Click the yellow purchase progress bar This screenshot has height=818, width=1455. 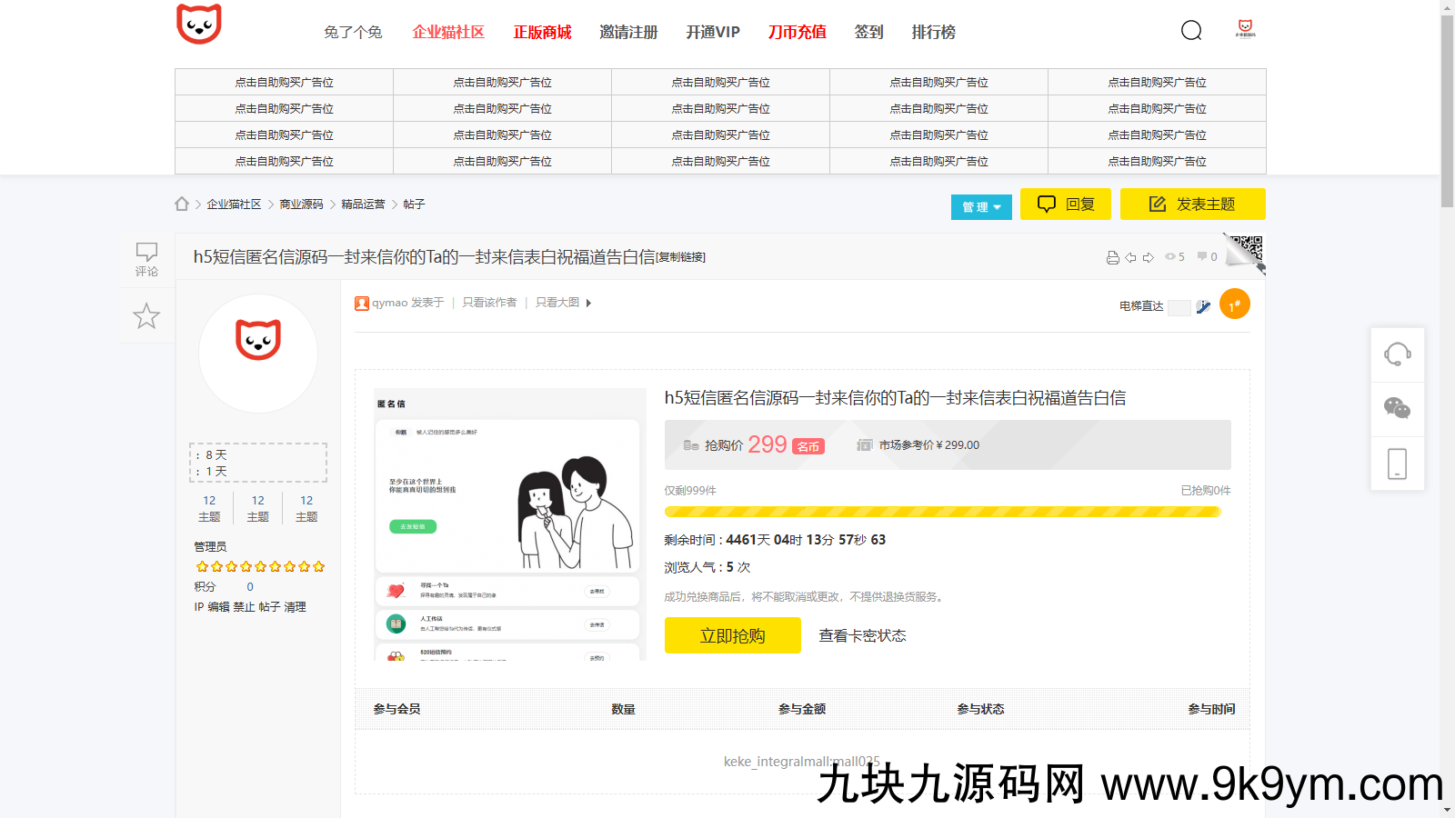tap(942, 512)
